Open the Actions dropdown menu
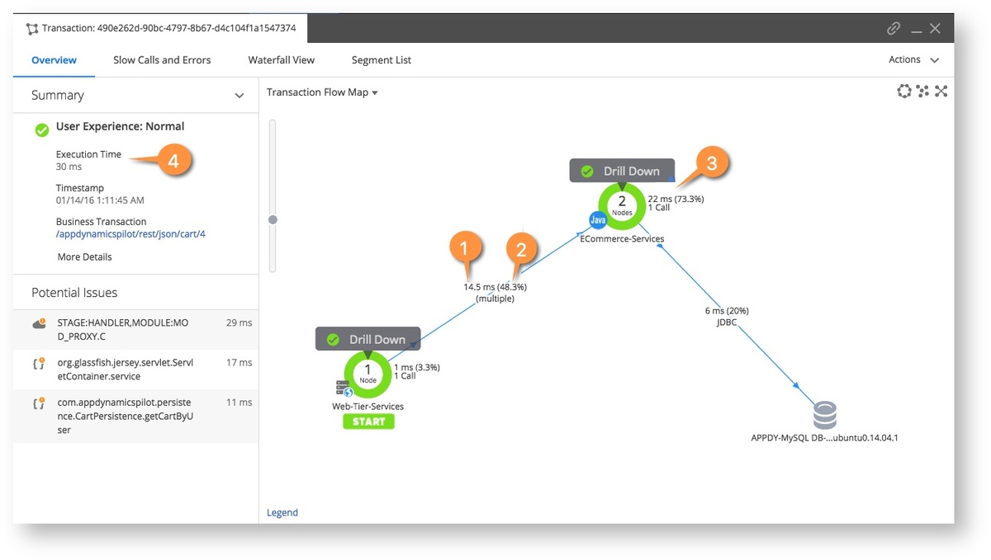Viewport: 991px width, 560px height. (914, 60)
